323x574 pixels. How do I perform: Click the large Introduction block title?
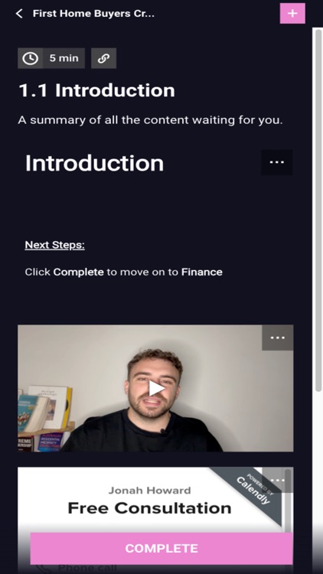[x=94, y=163]
